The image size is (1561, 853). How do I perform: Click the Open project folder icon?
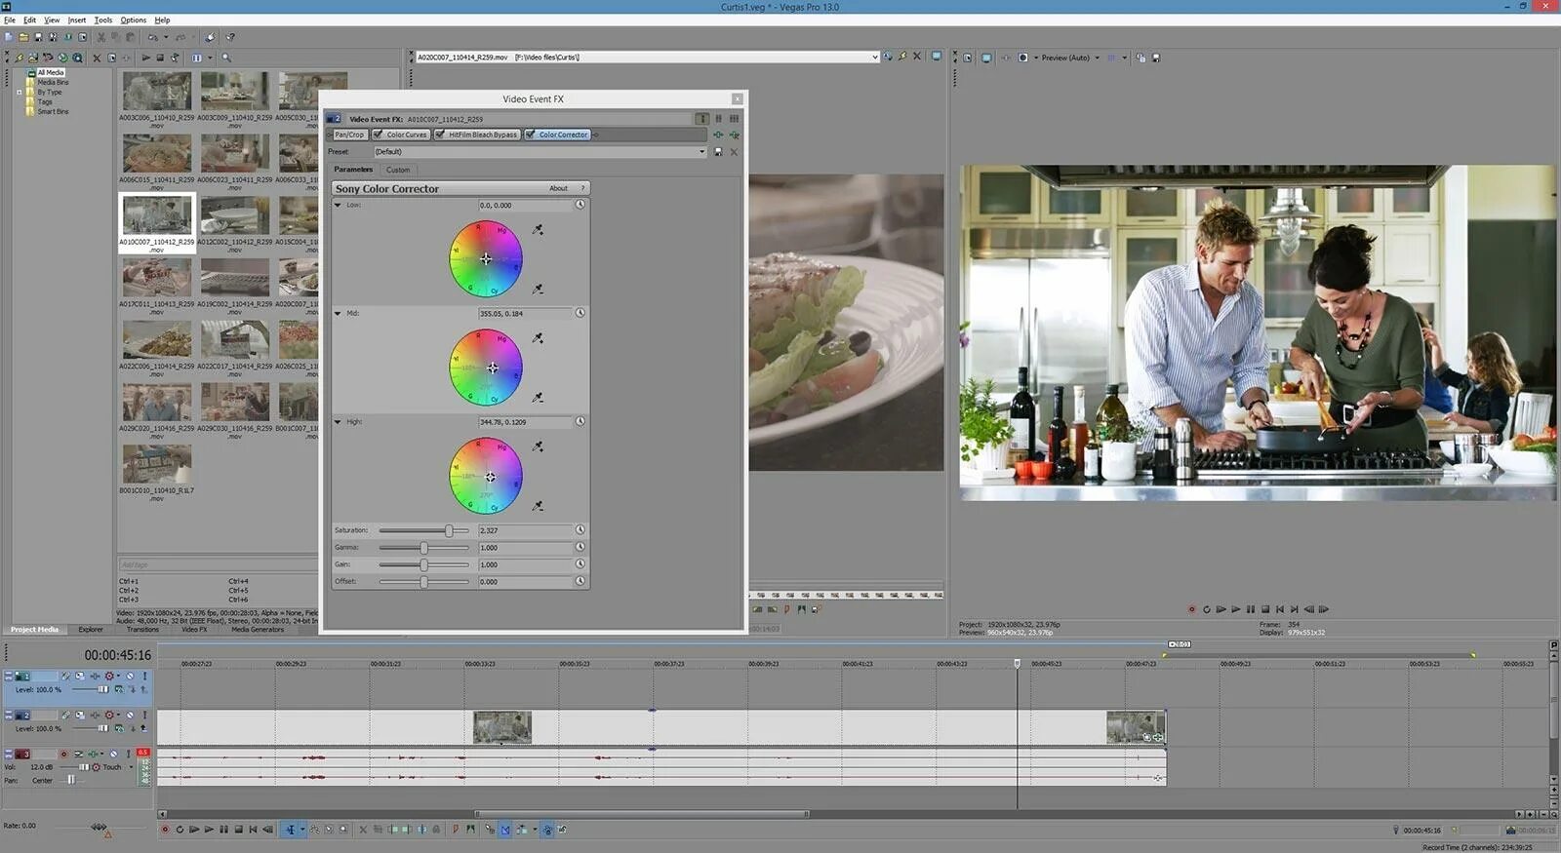point(23,37)
